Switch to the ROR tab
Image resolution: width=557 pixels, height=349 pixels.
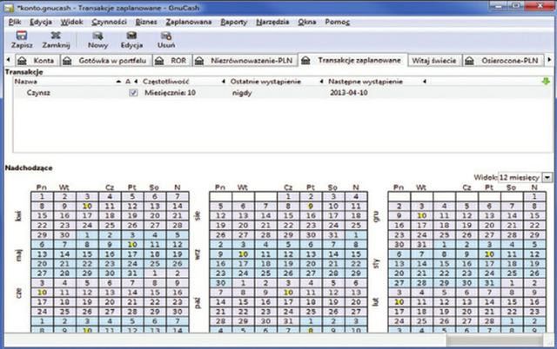pyautogui.click(x=172, y=61)
